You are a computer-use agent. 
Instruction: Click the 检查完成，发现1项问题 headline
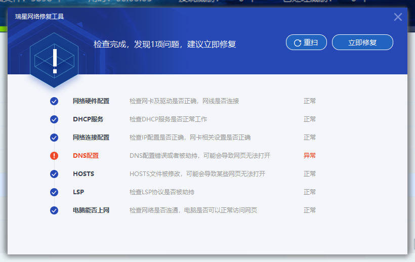164,44
